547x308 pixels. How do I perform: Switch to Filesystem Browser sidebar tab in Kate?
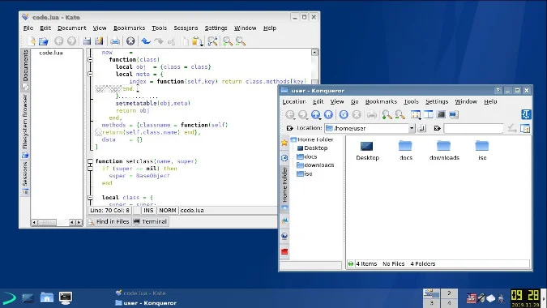coord(25,126)
